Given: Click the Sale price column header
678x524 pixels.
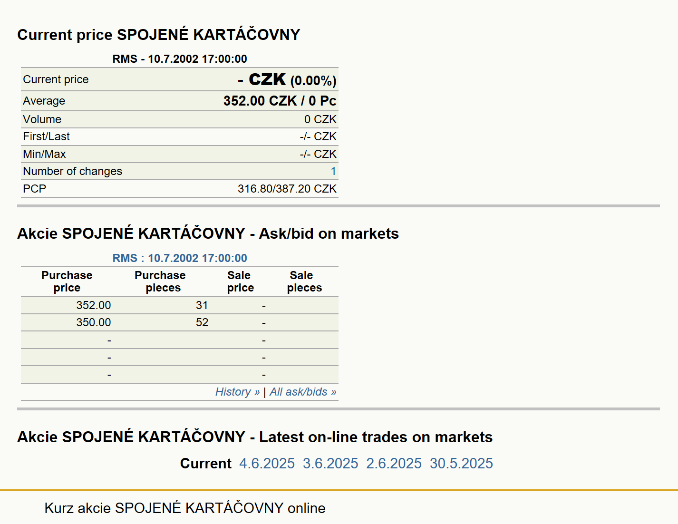Looking at the screenshot, I should click(x=240, y=281).
